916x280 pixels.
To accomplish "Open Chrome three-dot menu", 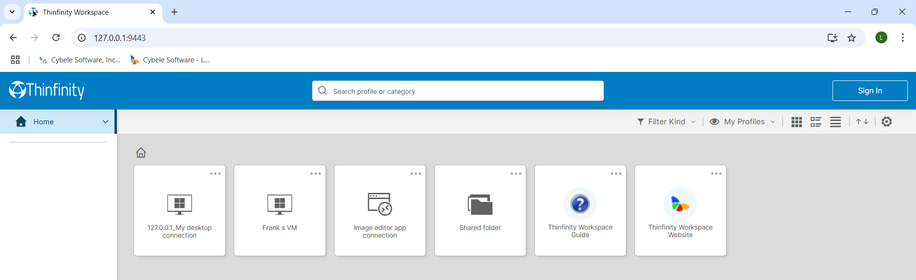I will (903, 38).
